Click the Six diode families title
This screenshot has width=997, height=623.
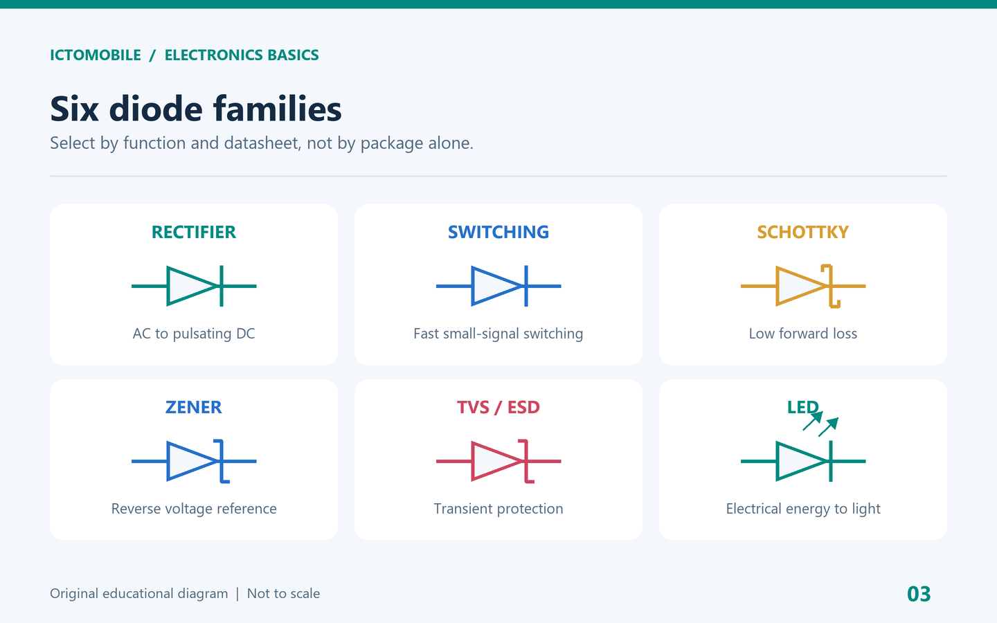coord(196,109)
